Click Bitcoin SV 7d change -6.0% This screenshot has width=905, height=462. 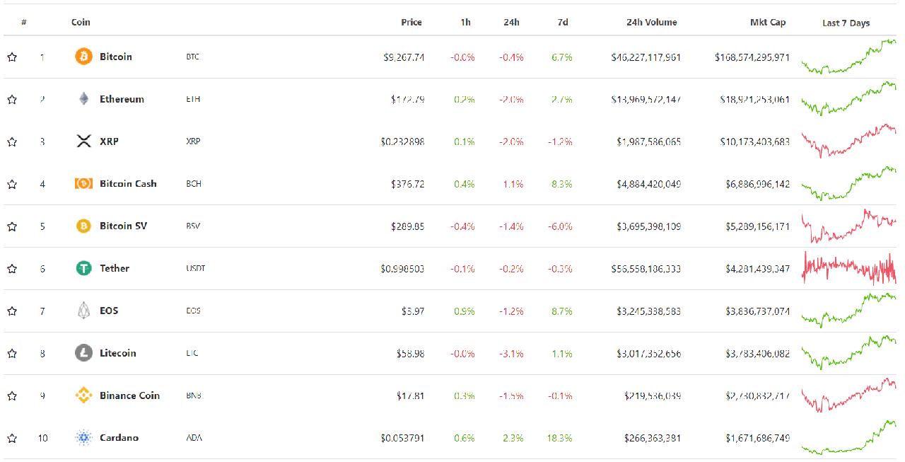point(560,227)
